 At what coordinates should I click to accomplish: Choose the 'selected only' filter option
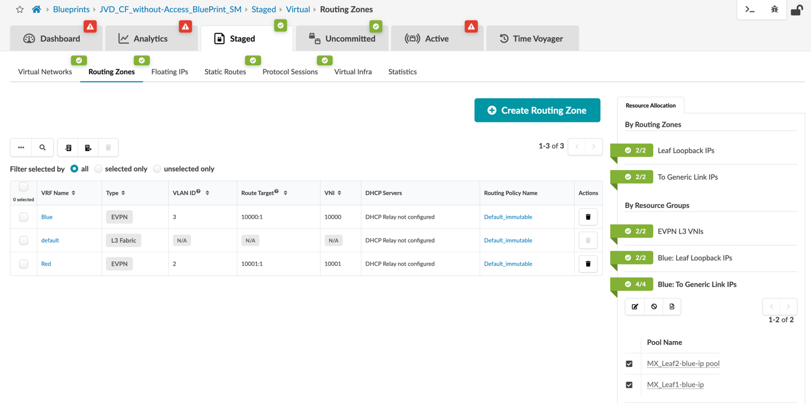(x=99, y=169)
